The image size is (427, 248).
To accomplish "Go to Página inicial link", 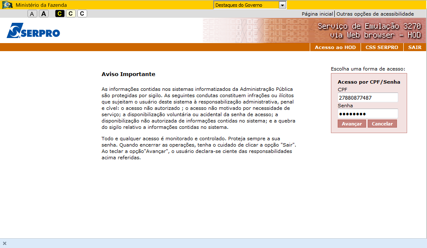I will (317, 14).
